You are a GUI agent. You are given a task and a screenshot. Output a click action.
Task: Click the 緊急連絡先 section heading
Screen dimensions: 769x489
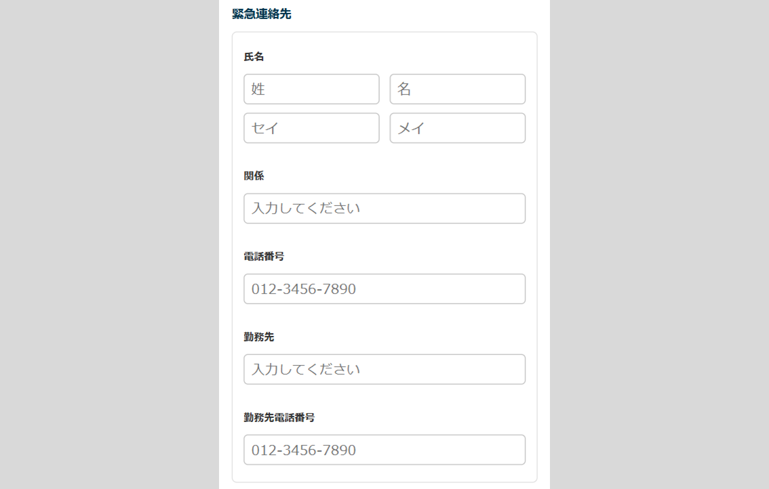click(x=262, y=14)
